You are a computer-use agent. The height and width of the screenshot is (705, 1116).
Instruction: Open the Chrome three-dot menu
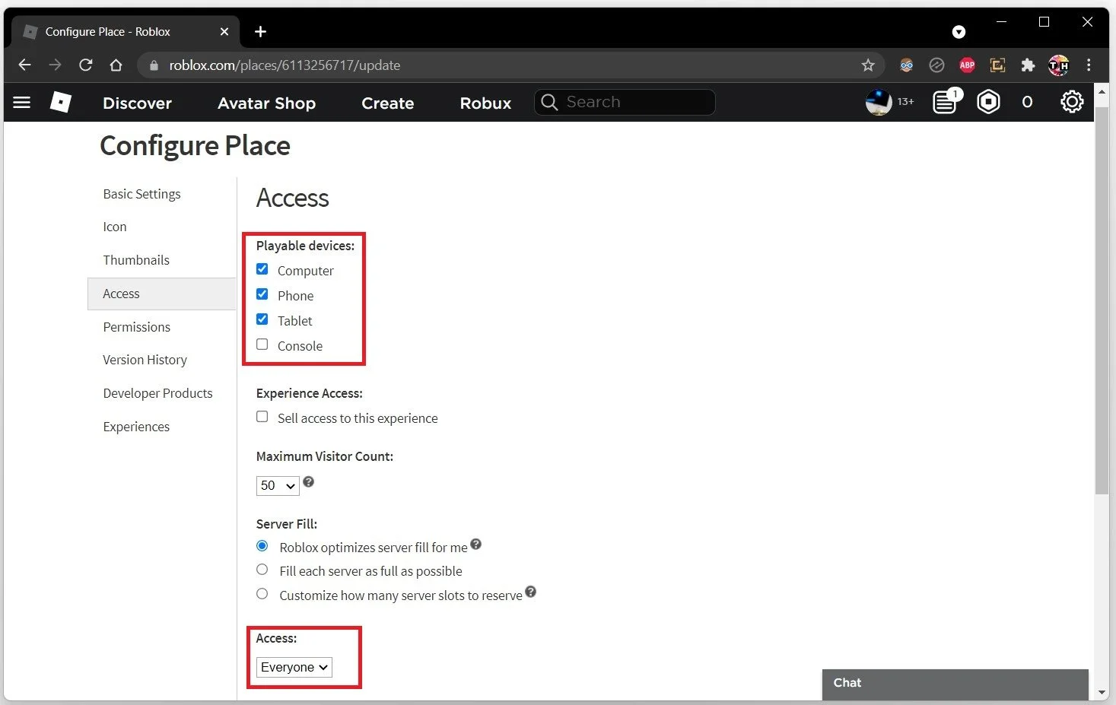pos(1089,65)
